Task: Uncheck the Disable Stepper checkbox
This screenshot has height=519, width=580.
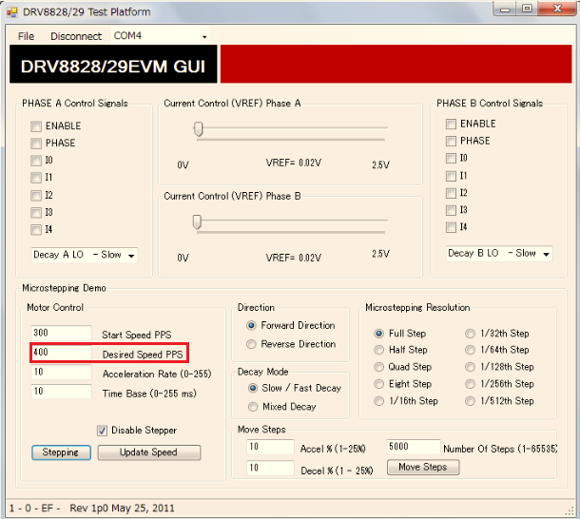Action: 102,431
